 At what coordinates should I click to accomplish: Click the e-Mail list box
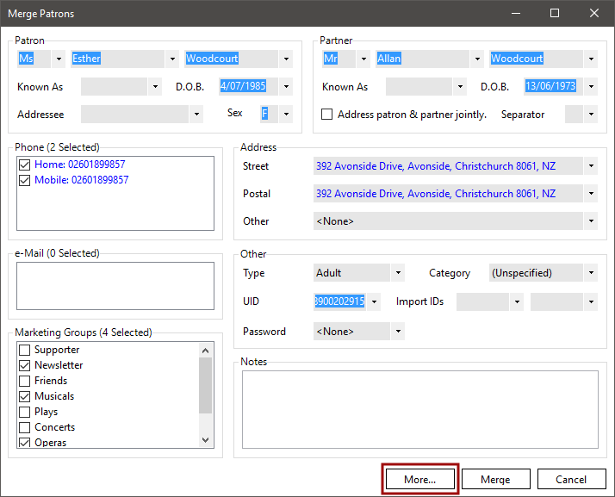click(115, 285)
